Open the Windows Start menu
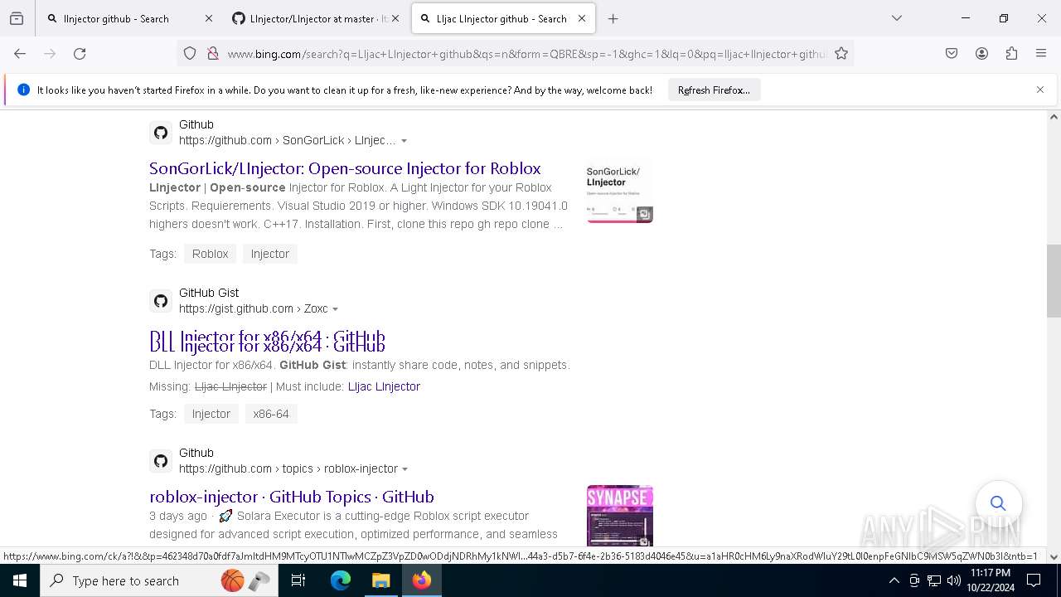 click(x=20, y=580)
